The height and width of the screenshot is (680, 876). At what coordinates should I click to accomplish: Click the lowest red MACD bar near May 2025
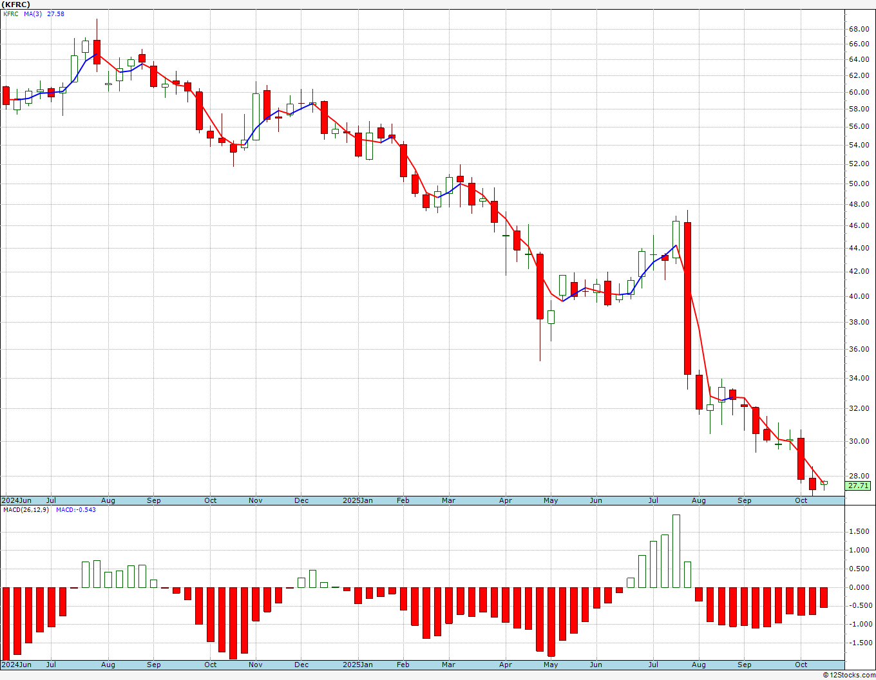pos(551,622)
